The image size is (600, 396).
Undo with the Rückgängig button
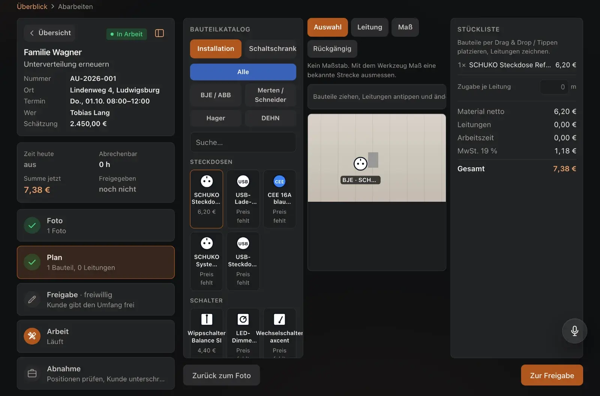332,49
